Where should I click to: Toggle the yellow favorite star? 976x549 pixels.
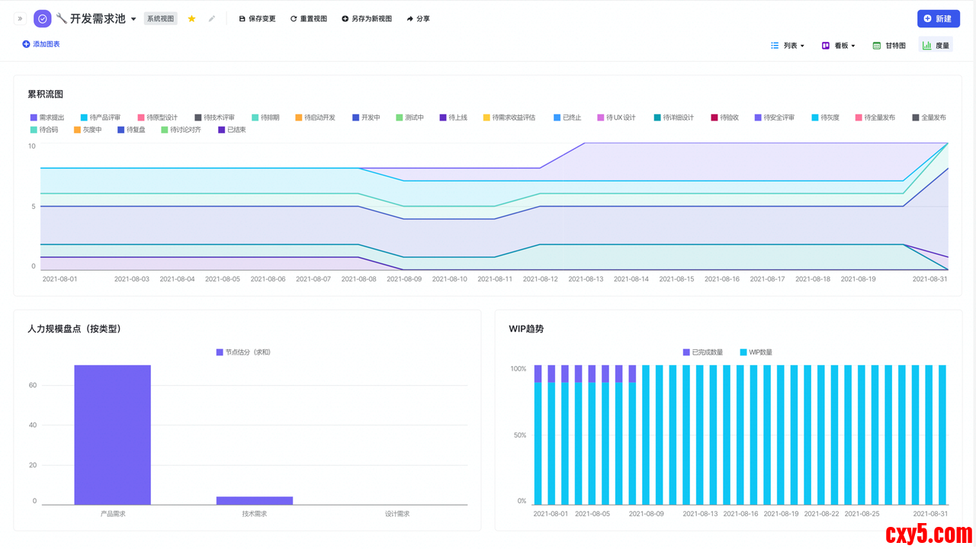[191, 18]
